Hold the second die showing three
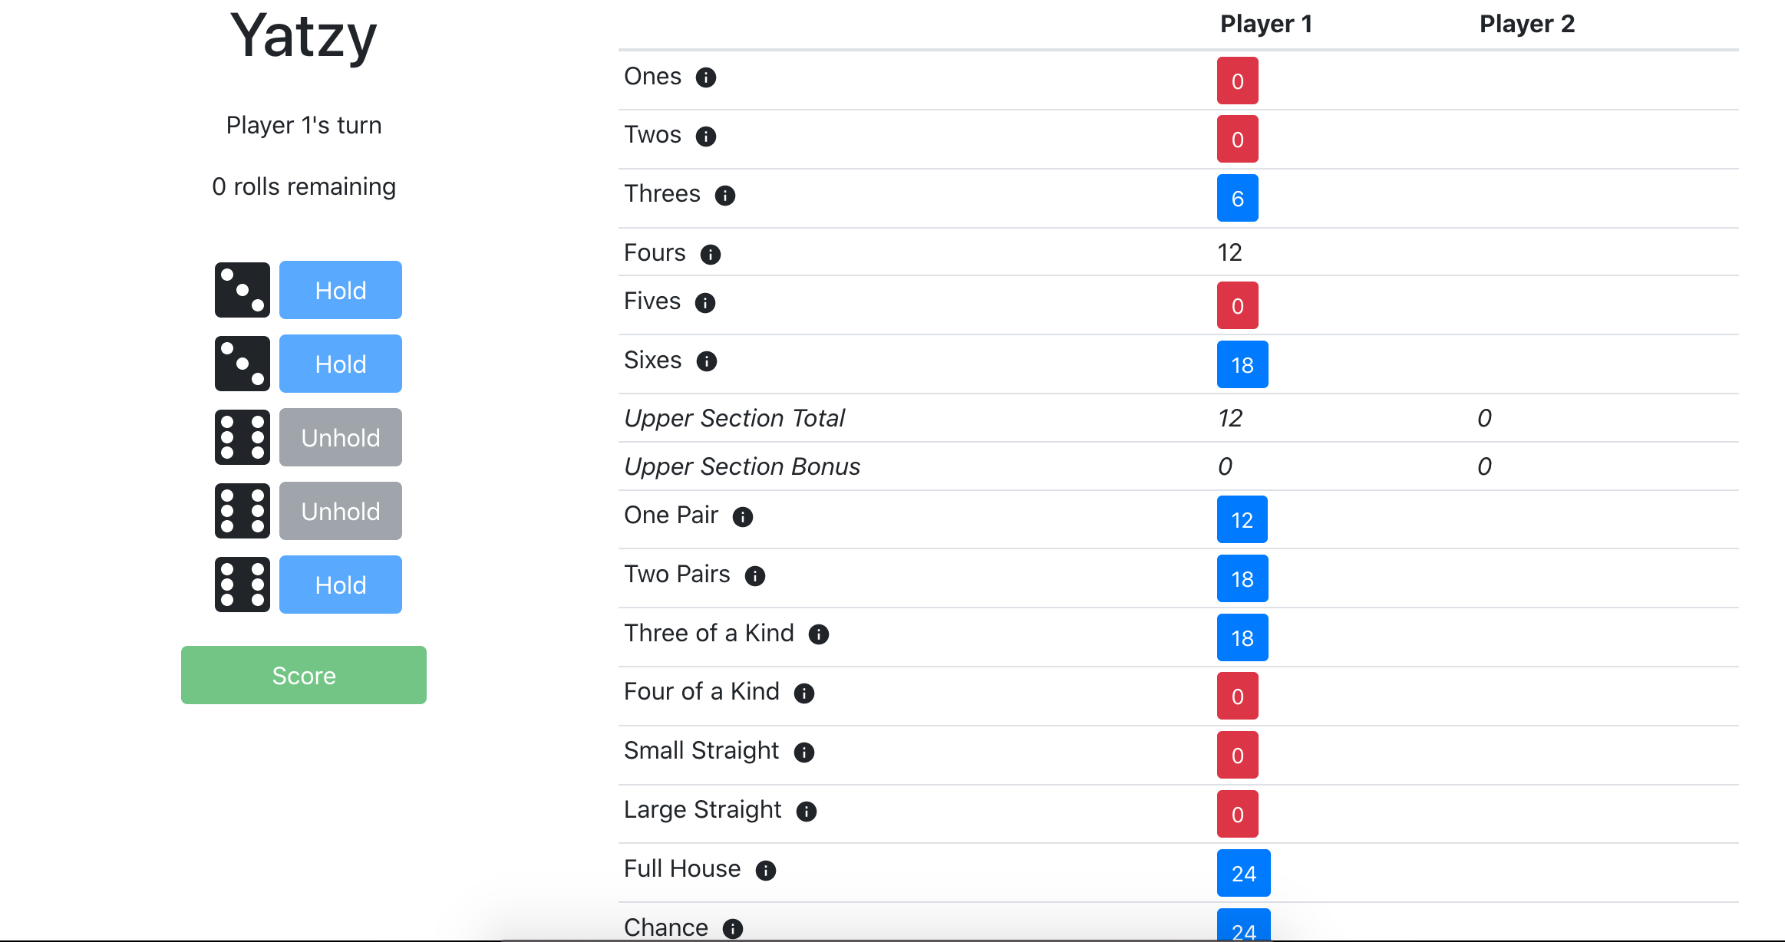The width and height of the screenshot is (1785, 942). coord(341,364)
